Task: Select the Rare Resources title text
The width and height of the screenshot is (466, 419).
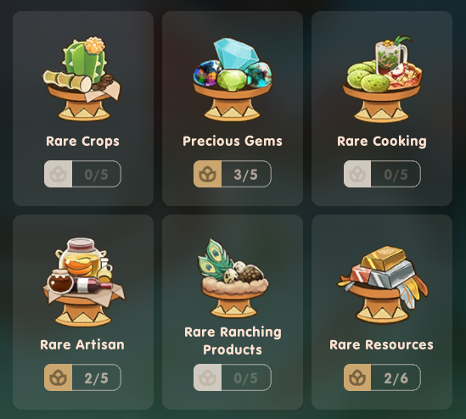Action: pyautogui.click(x=382, y=344)
